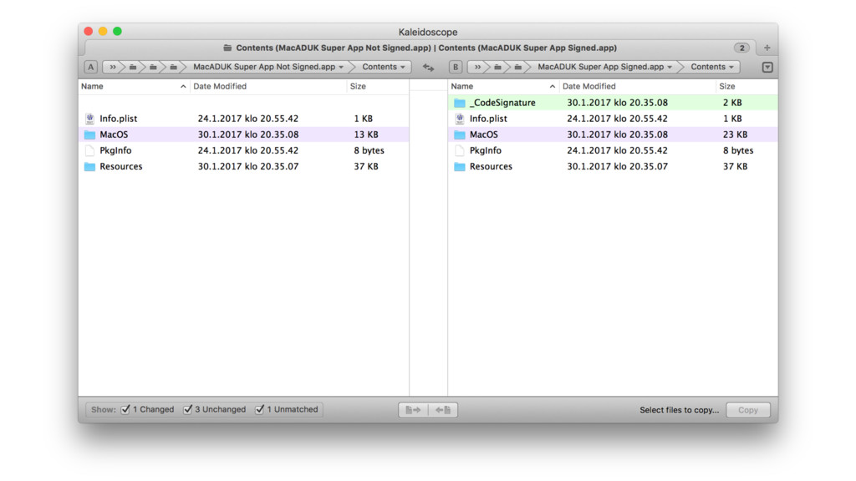This screenshot has width=856, height=481.
Task: Click the folder icon in the tab title
Action: point(227,48)
